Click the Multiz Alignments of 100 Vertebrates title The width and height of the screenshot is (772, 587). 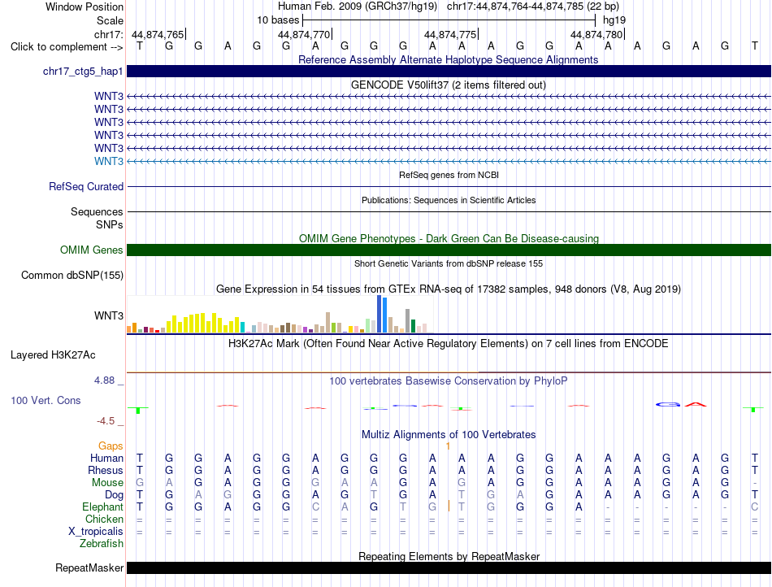pyautogui.click(x=449, y=435)
